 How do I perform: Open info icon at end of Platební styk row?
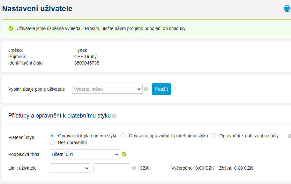[x=289, y=136]
